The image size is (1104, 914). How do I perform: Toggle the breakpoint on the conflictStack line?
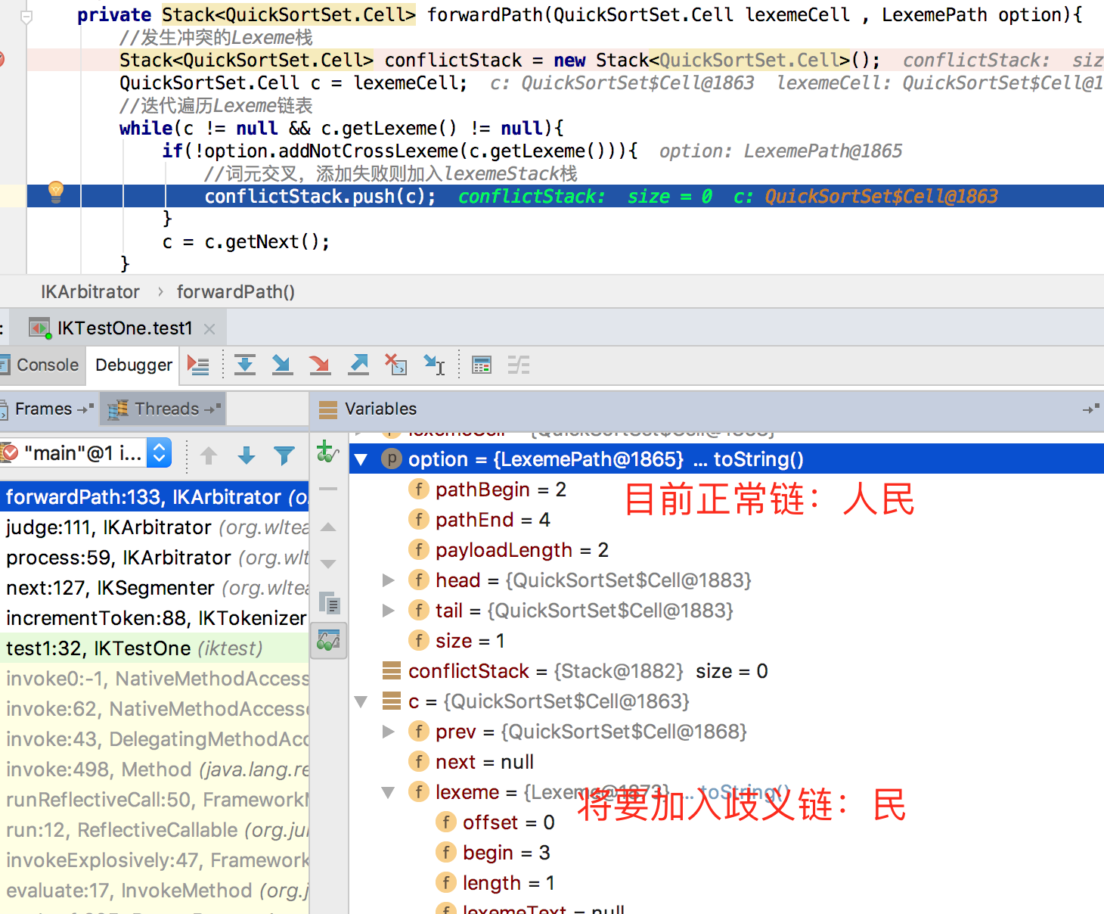[2, 59]
